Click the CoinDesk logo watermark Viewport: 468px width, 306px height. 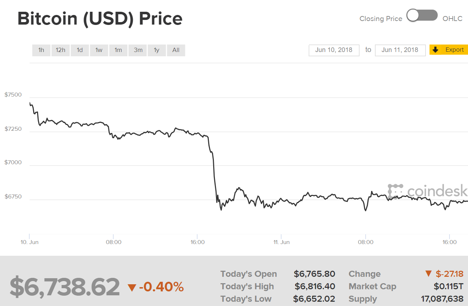click(428, 191)
